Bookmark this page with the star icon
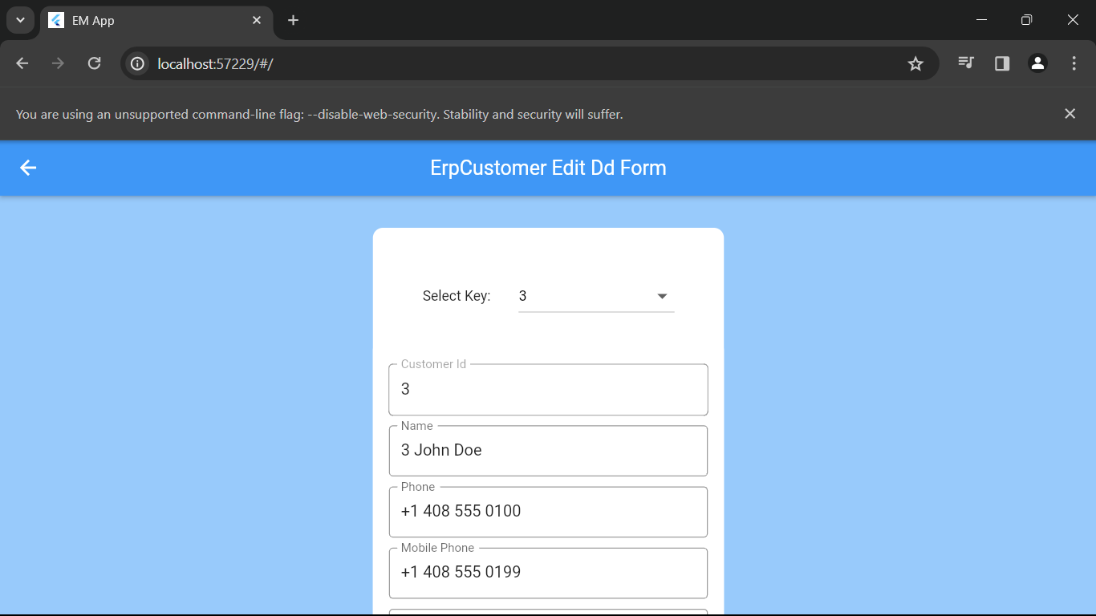Screen dimensions: 1096x616 click(915, 63)
